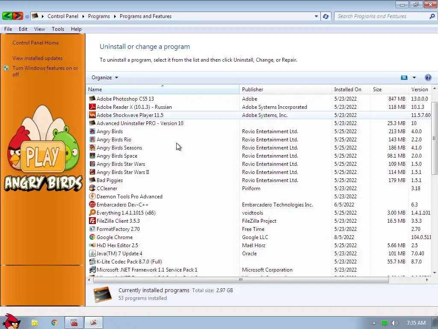Open Chrome from the taskbar
The height and width of the screenshot is (329, 438).
[54, 323]
